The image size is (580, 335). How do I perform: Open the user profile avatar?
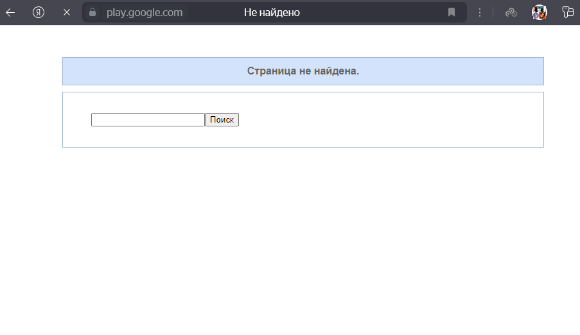coord(540,12)
